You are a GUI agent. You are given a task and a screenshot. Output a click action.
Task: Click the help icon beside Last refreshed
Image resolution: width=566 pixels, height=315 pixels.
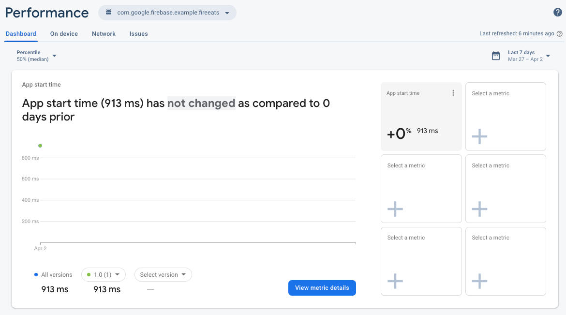[x=560, y=34]
